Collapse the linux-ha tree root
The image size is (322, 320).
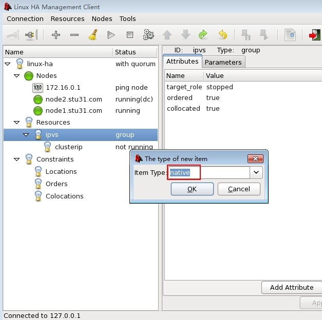click(7, 64)
